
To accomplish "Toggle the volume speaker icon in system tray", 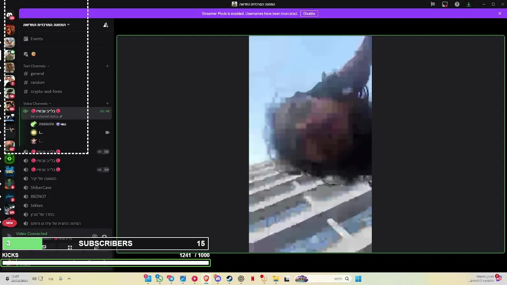I will point(34,279).
